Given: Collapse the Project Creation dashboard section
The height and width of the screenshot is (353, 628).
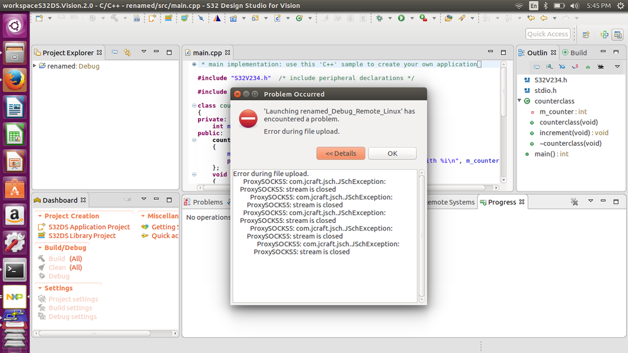Looking at the screenshot, I should tap(40, 215).
